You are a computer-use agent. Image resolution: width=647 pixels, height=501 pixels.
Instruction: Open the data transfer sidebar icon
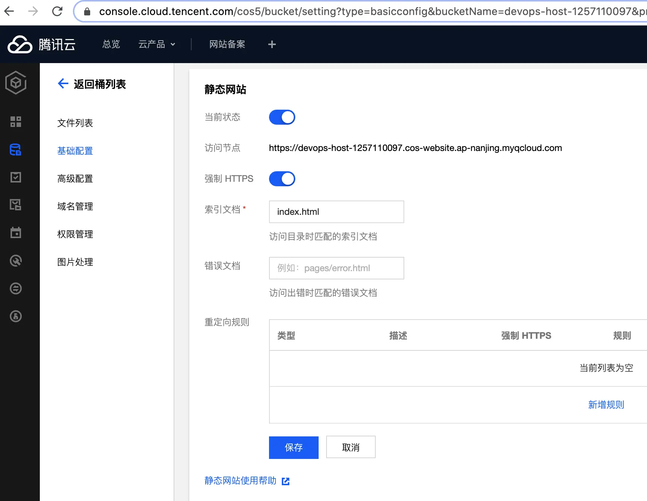click(x=15, y=288)
